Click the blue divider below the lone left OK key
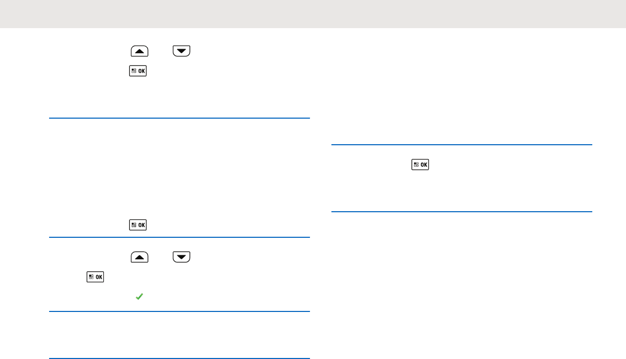626x359 pixels. (x=180, y=237)
